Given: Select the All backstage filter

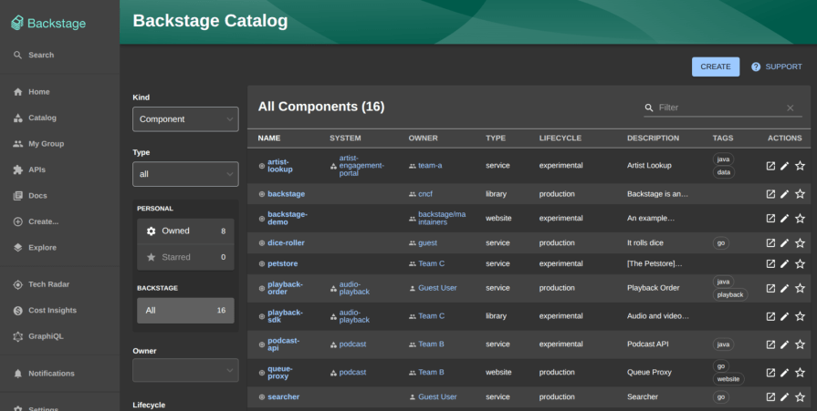Looking at the screenshot, I should point(185,311).
